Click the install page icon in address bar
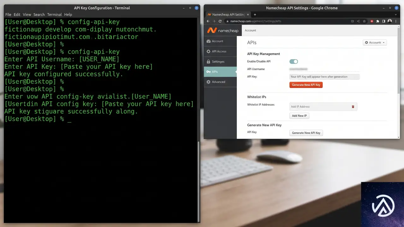Screen dimensions: 404x227 (352, 21)
